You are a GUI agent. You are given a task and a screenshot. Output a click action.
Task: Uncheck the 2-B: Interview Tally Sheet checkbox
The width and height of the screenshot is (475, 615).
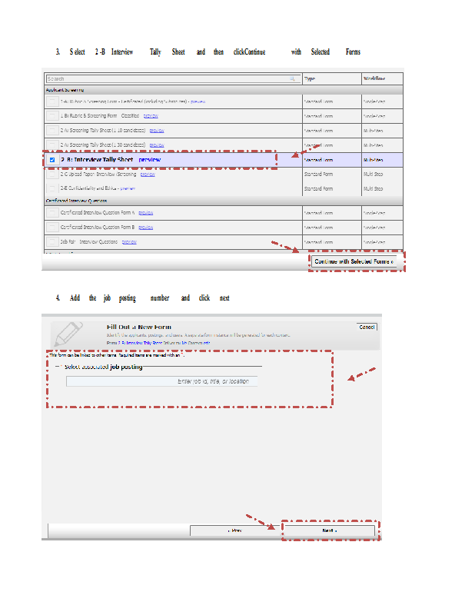pyautogui.click(x=52, y=160)
